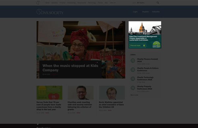Open the Governance menu item
The width and height of the screenshot is (198, 128).
(x=82, y=3)
